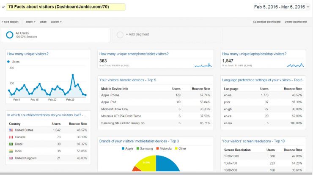Open 'How many unique smartphone/tablet visitors?' title
The image size is (313, 175).
coord(134,54)
